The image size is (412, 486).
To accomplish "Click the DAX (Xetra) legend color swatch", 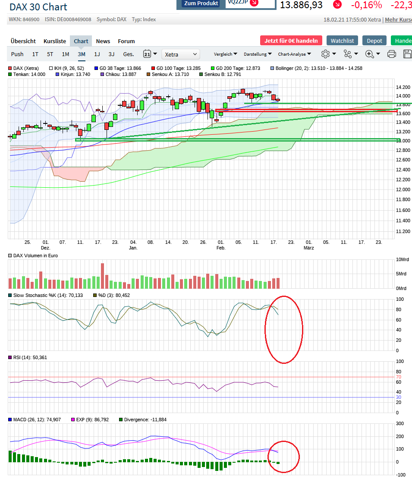I will [x=10, y=68].
